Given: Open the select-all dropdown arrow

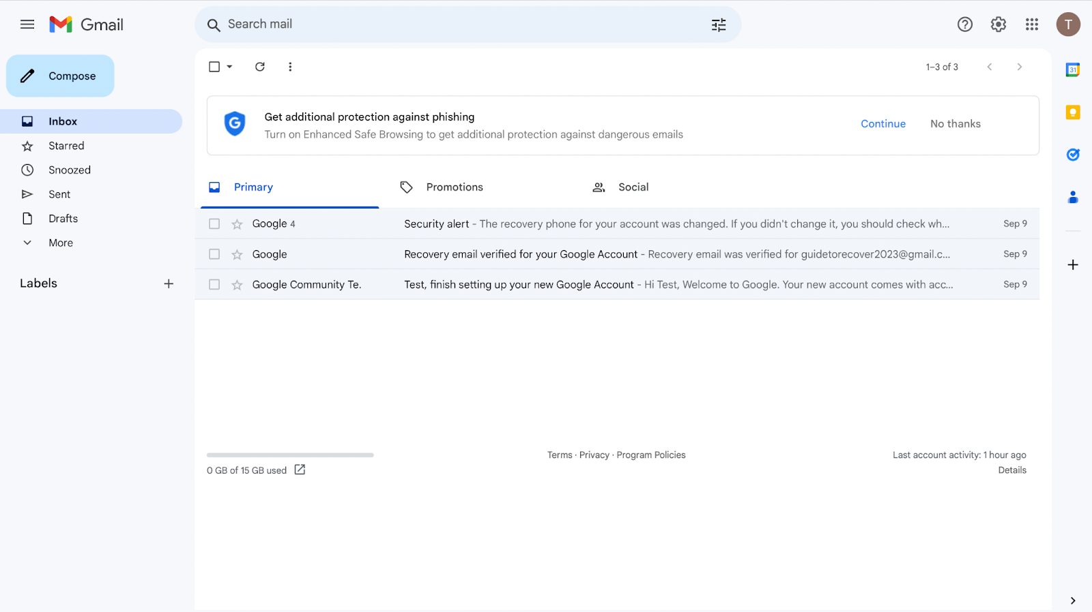Looking at the screenshot, I should coord(230,67).
